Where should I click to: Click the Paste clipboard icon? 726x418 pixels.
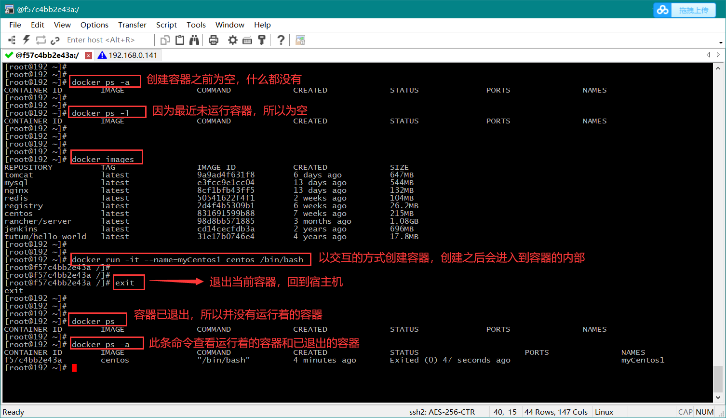pos(180,40)
